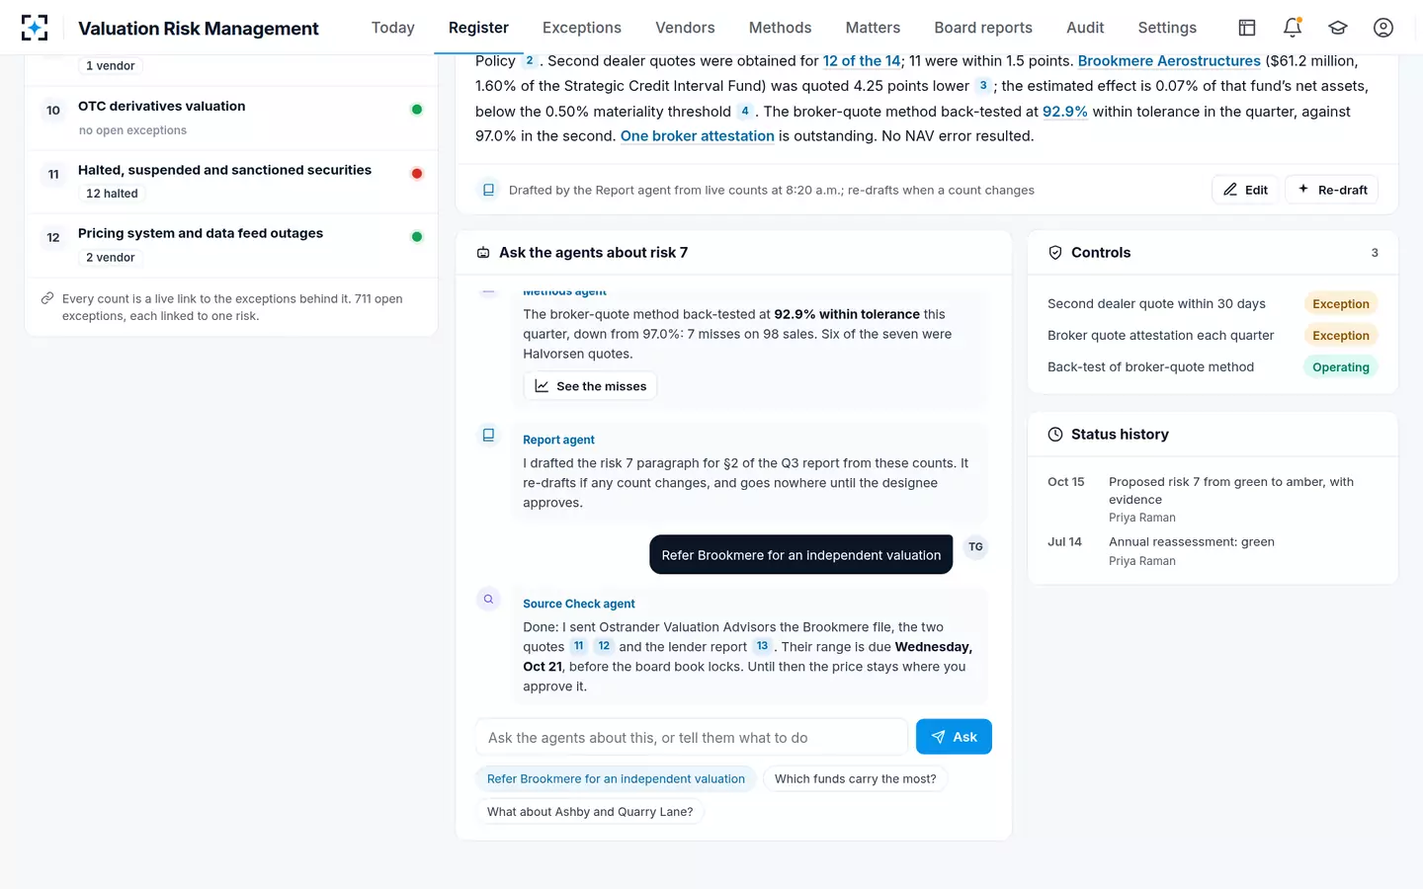Choose suggestion What about Ashby and Quarry Lane?
Viewport: 1423px width, 889px height.
590,812
